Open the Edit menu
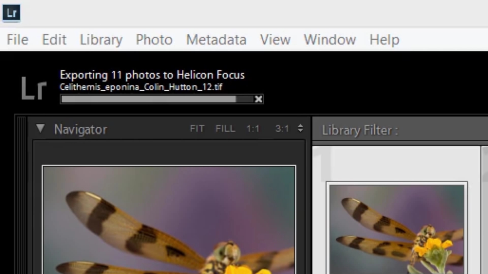 pyautogui.click(x=54, y=40)
